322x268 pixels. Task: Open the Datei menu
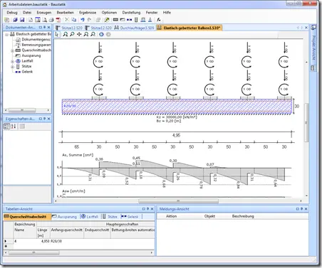pyautogui.click(x=27, y=12)
